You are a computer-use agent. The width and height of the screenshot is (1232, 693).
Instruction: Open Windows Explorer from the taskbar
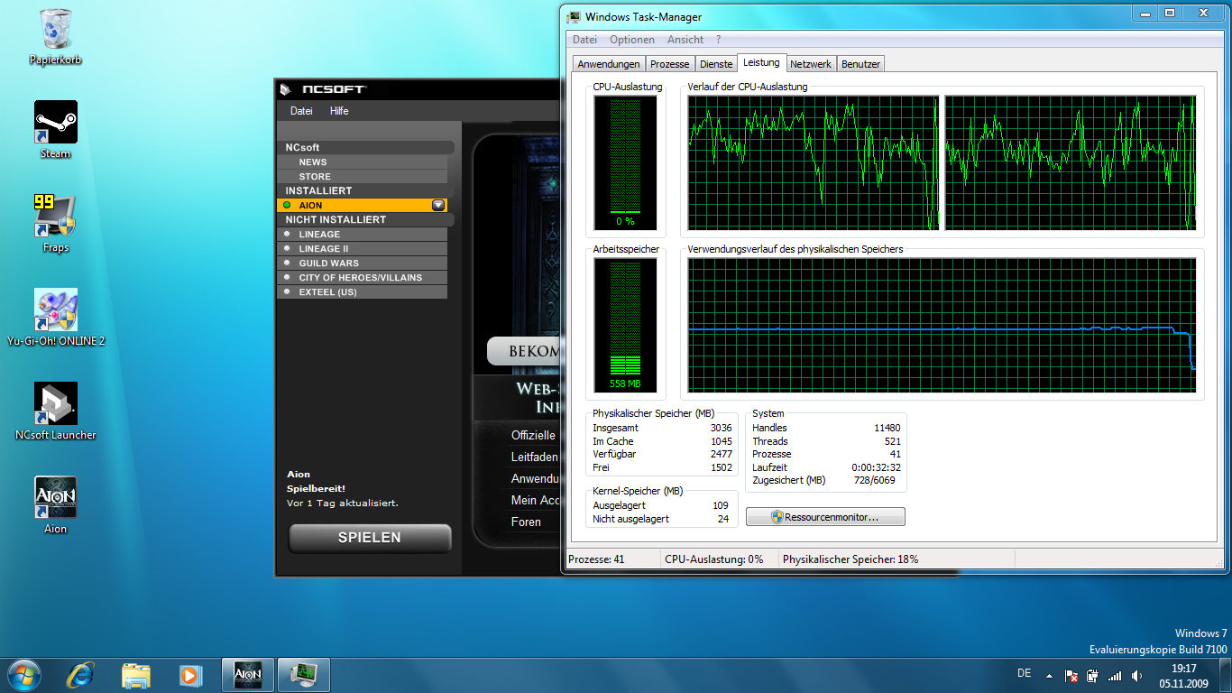coord(136,674)
